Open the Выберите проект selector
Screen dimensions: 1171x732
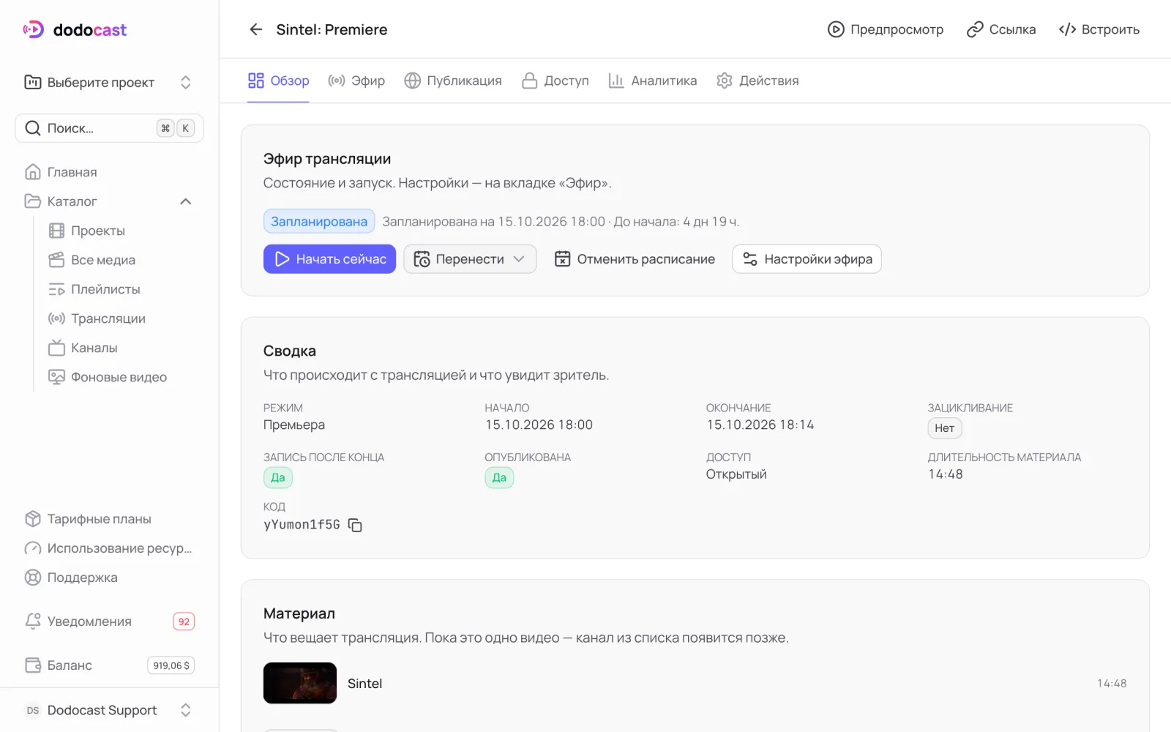[x=109, y=82]
